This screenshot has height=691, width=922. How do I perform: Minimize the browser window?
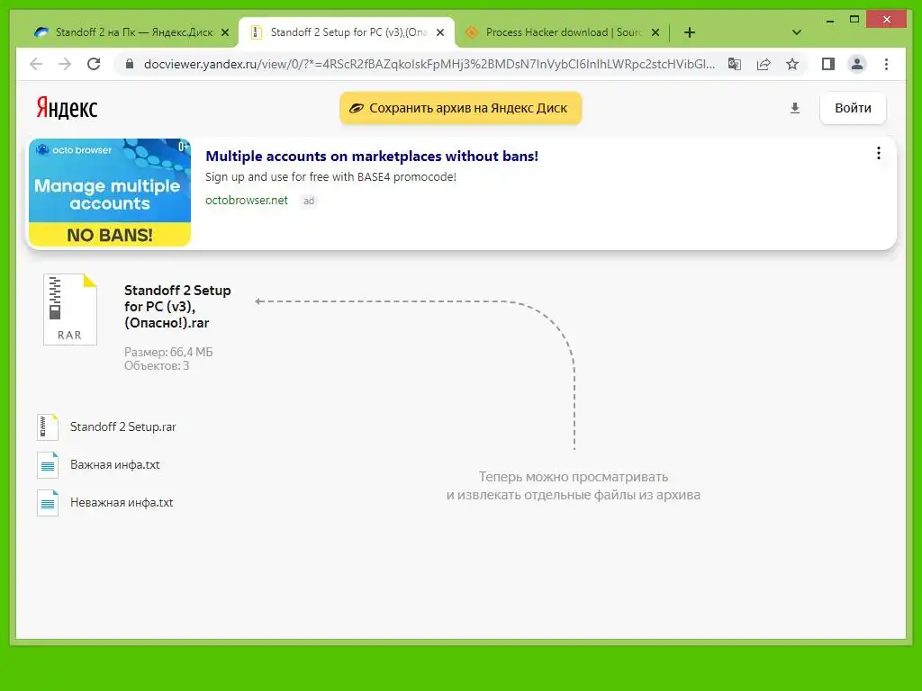(829, 21)
